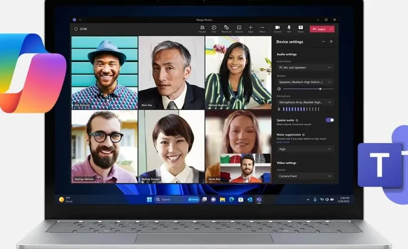
Task: Open the Windows Start menu
Action: (x=149, y=200)
